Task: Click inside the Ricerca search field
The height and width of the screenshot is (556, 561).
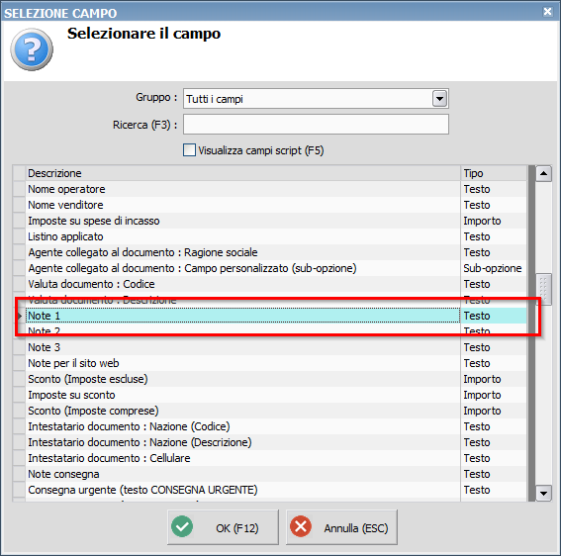Action: pos(316,125)
